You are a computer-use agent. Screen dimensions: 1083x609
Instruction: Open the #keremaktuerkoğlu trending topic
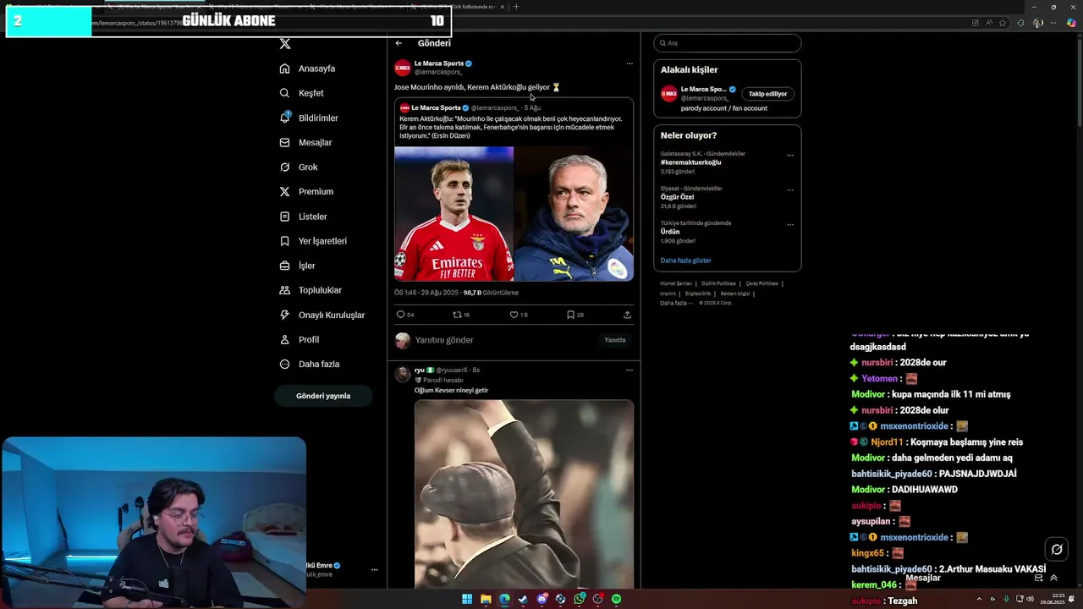click(690, 162)
